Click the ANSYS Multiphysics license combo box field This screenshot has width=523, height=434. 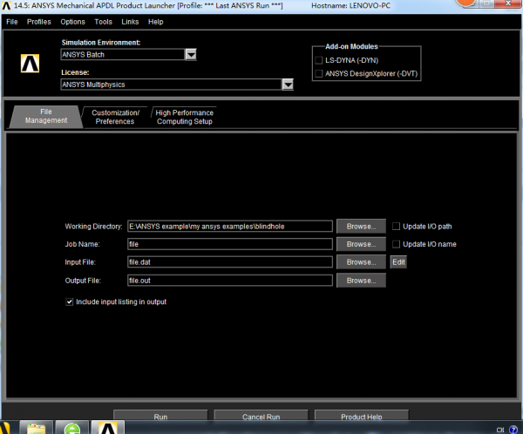coord(172,85)
